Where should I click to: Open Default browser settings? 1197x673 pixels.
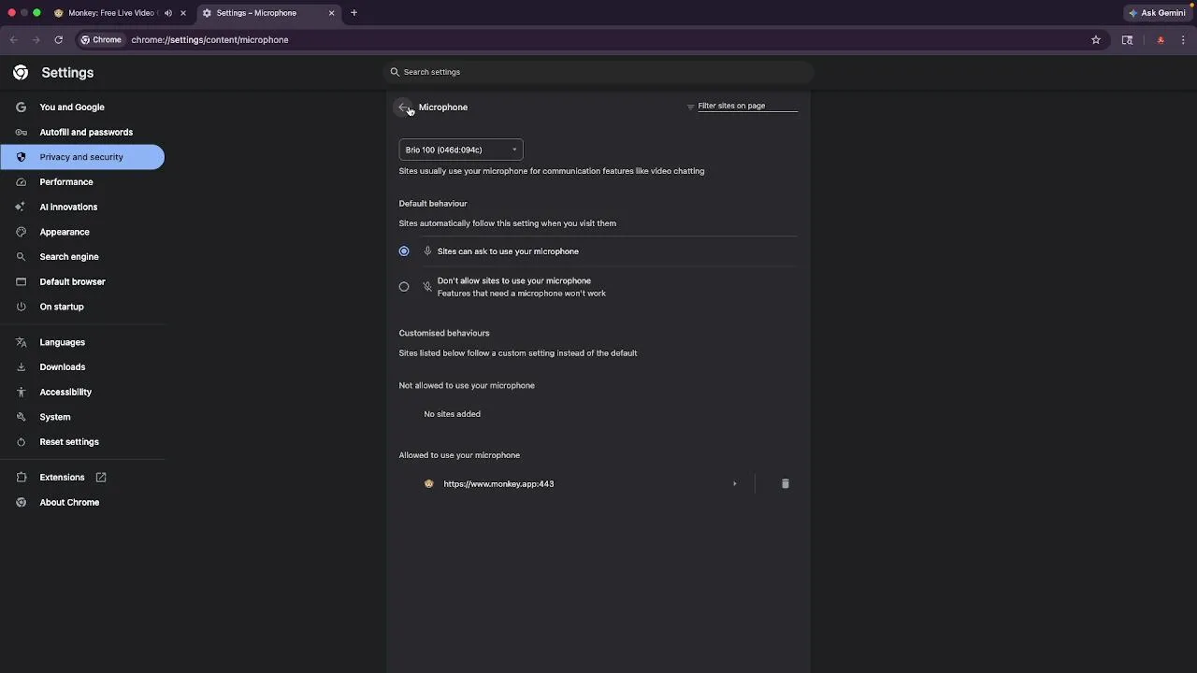tap(72, 282)
